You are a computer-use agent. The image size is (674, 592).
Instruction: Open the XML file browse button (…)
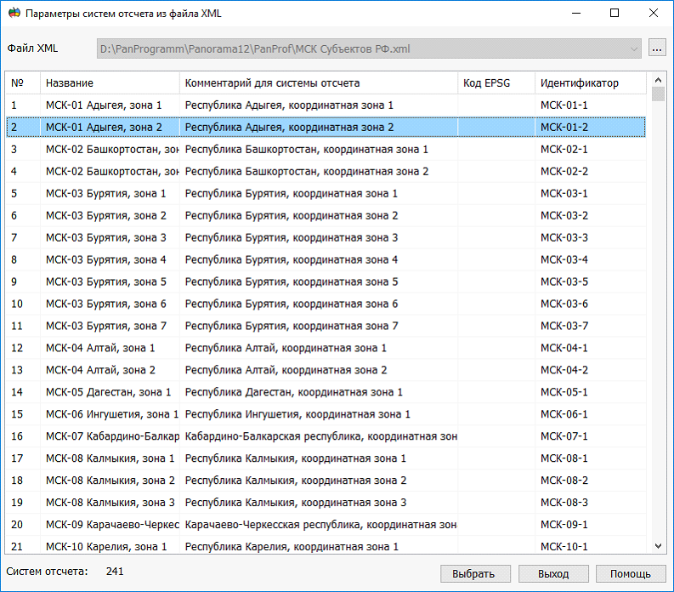coord(657,48)
